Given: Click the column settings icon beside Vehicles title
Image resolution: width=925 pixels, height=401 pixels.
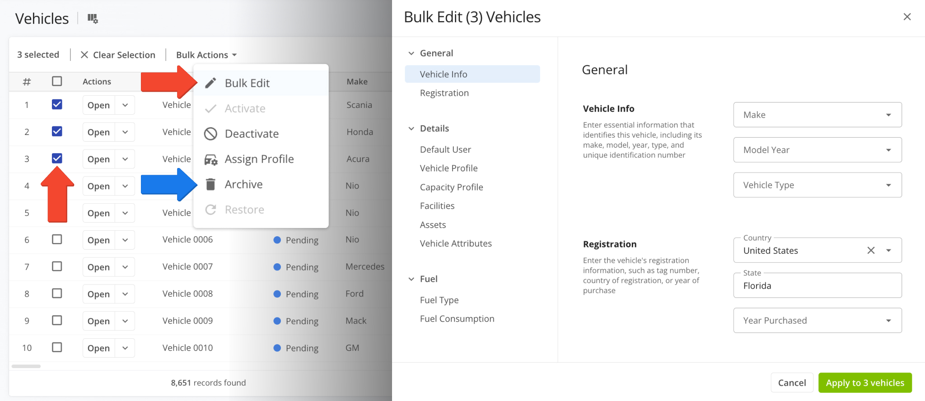Looking at the screenshot, I should click(93, 19).
